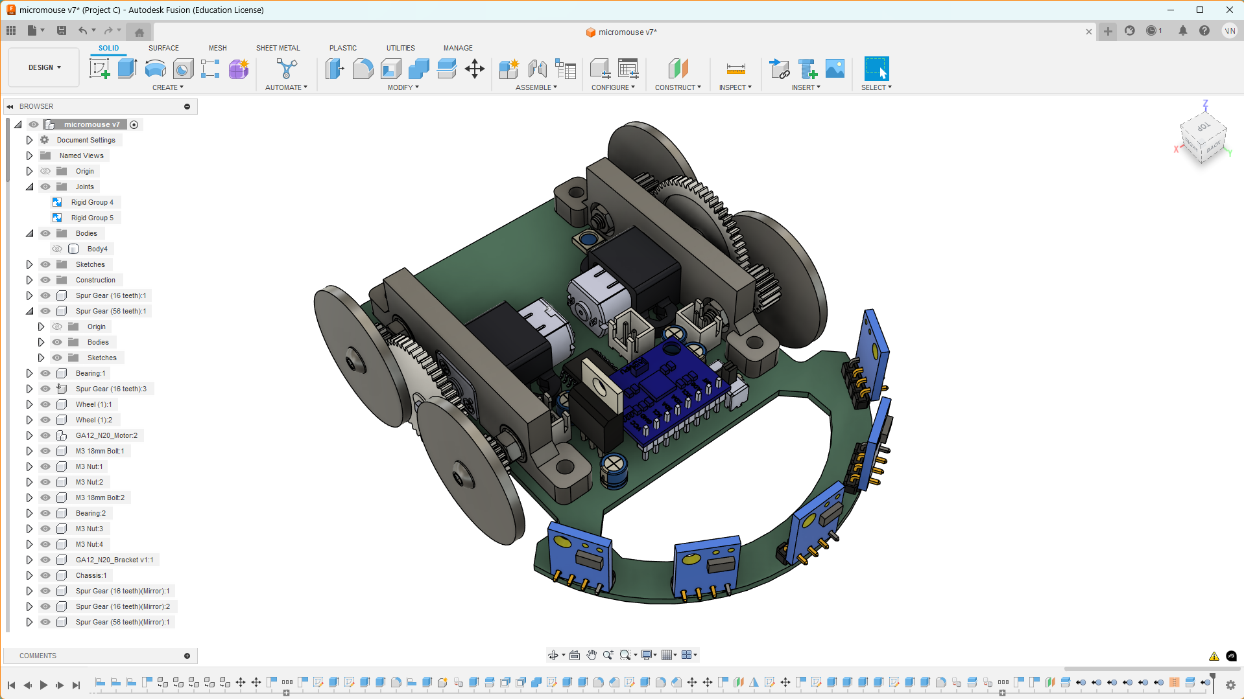Switch to the SURFACE tab
Image resolution: width=1244 pixels, height=699 pixels.
coord(163,48)
